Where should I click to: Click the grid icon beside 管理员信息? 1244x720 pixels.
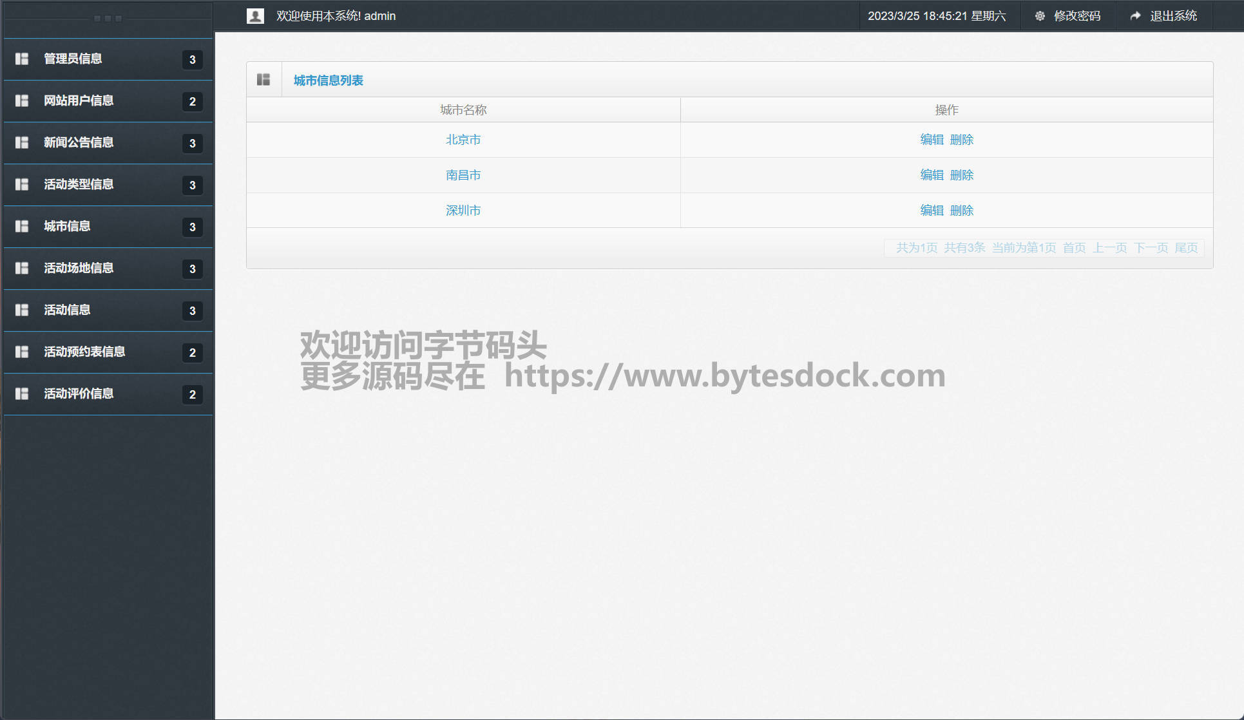click(x=22, y=59)
